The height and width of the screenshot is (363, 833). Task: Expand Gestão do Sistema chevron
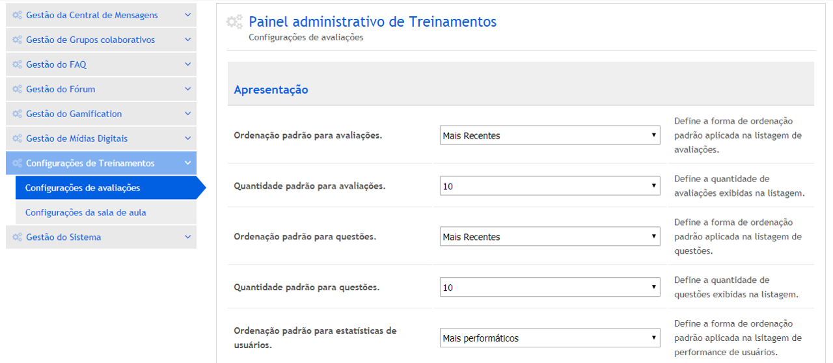pos(187,237)
